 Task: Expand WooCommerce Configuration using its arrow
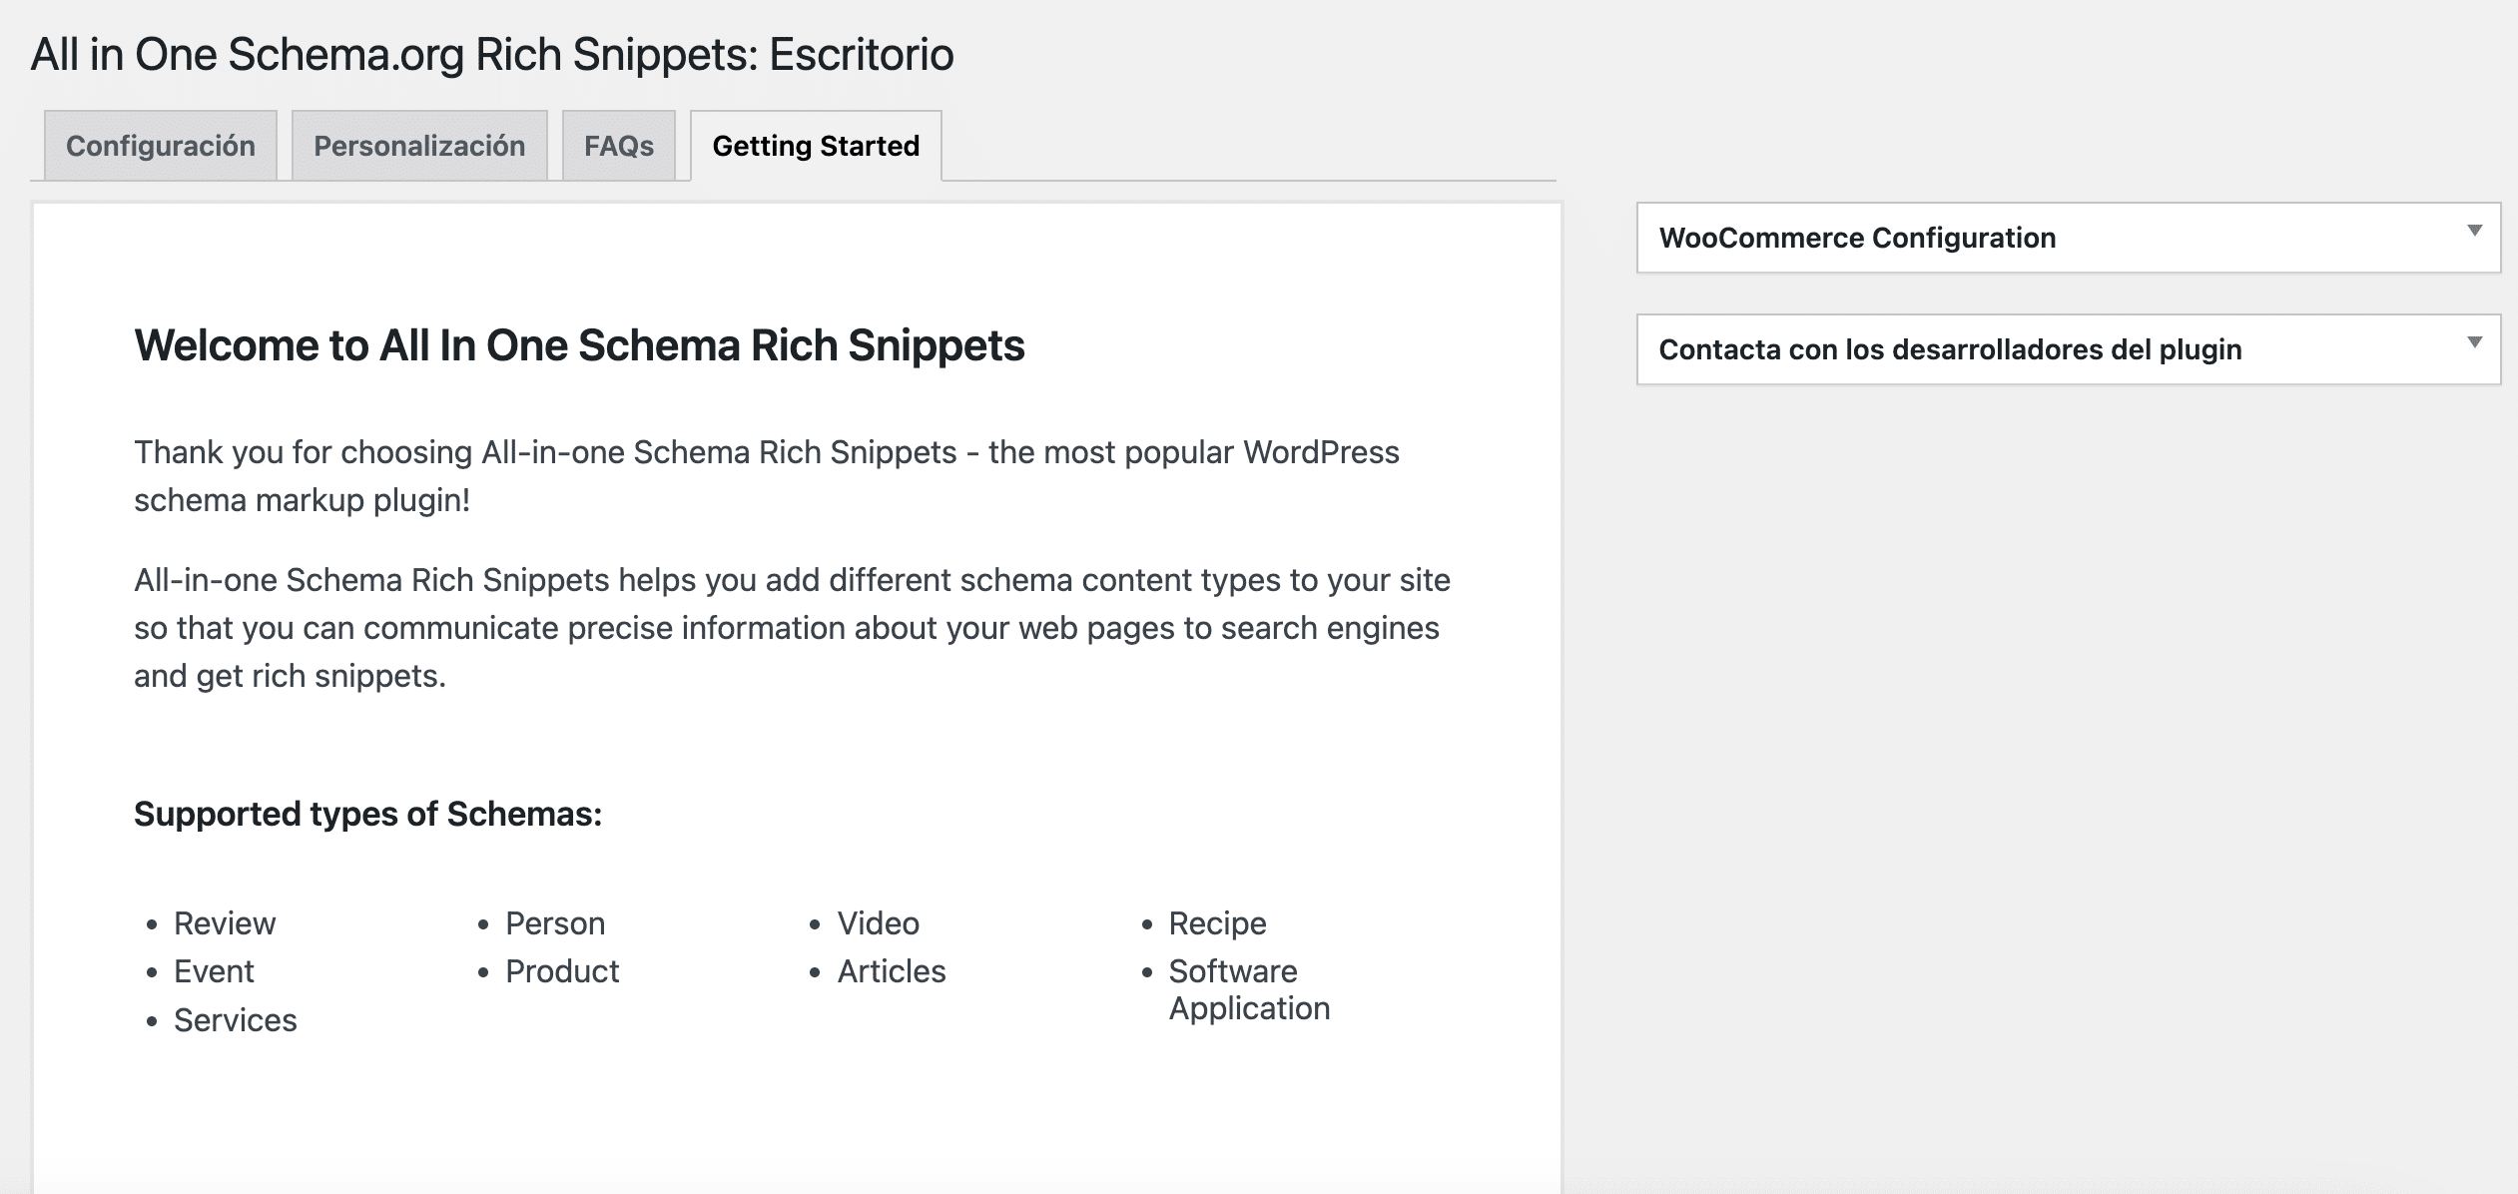pos(2474,231)
